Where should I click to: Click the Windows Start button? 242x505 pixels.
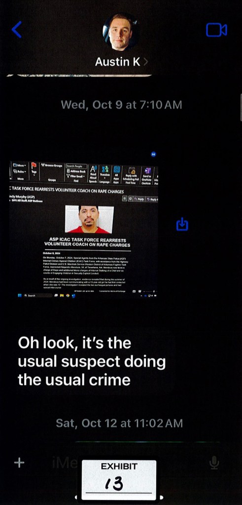pyautogui.click(x=21, y=295)
